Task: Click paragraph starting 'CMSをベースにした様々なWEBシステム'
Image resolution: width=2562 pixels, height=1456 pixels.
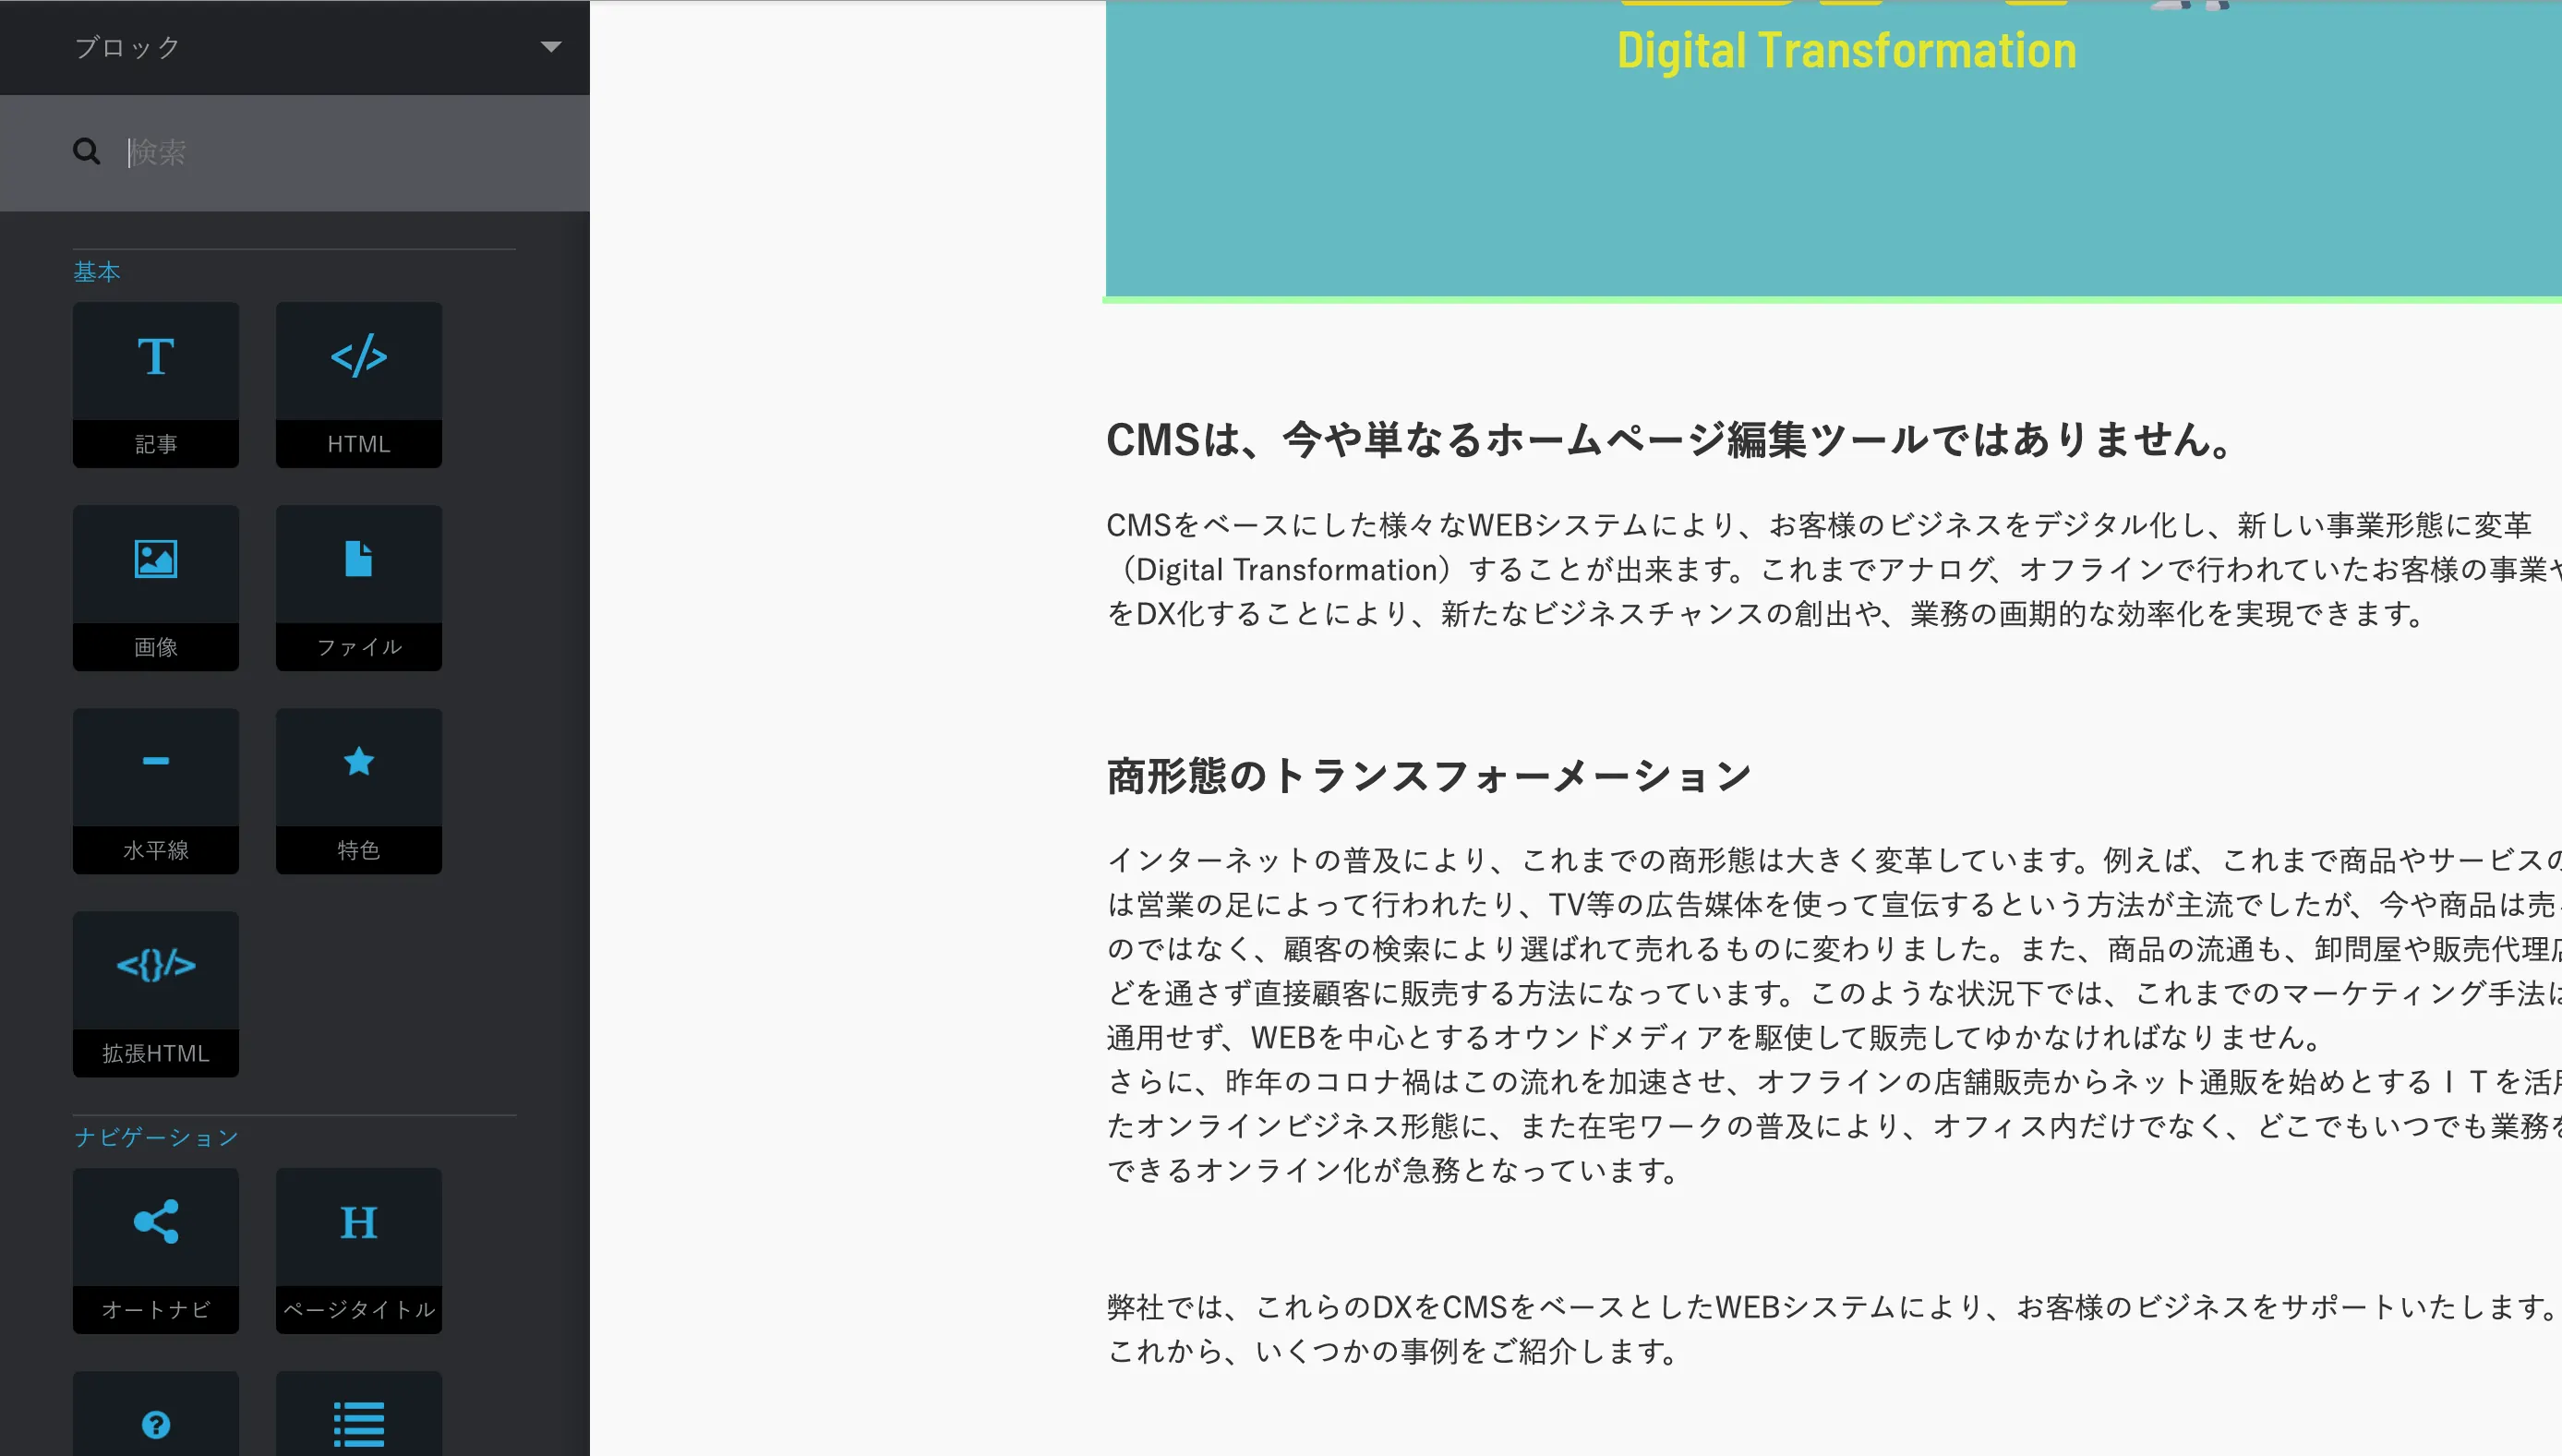Action: 1834,569
